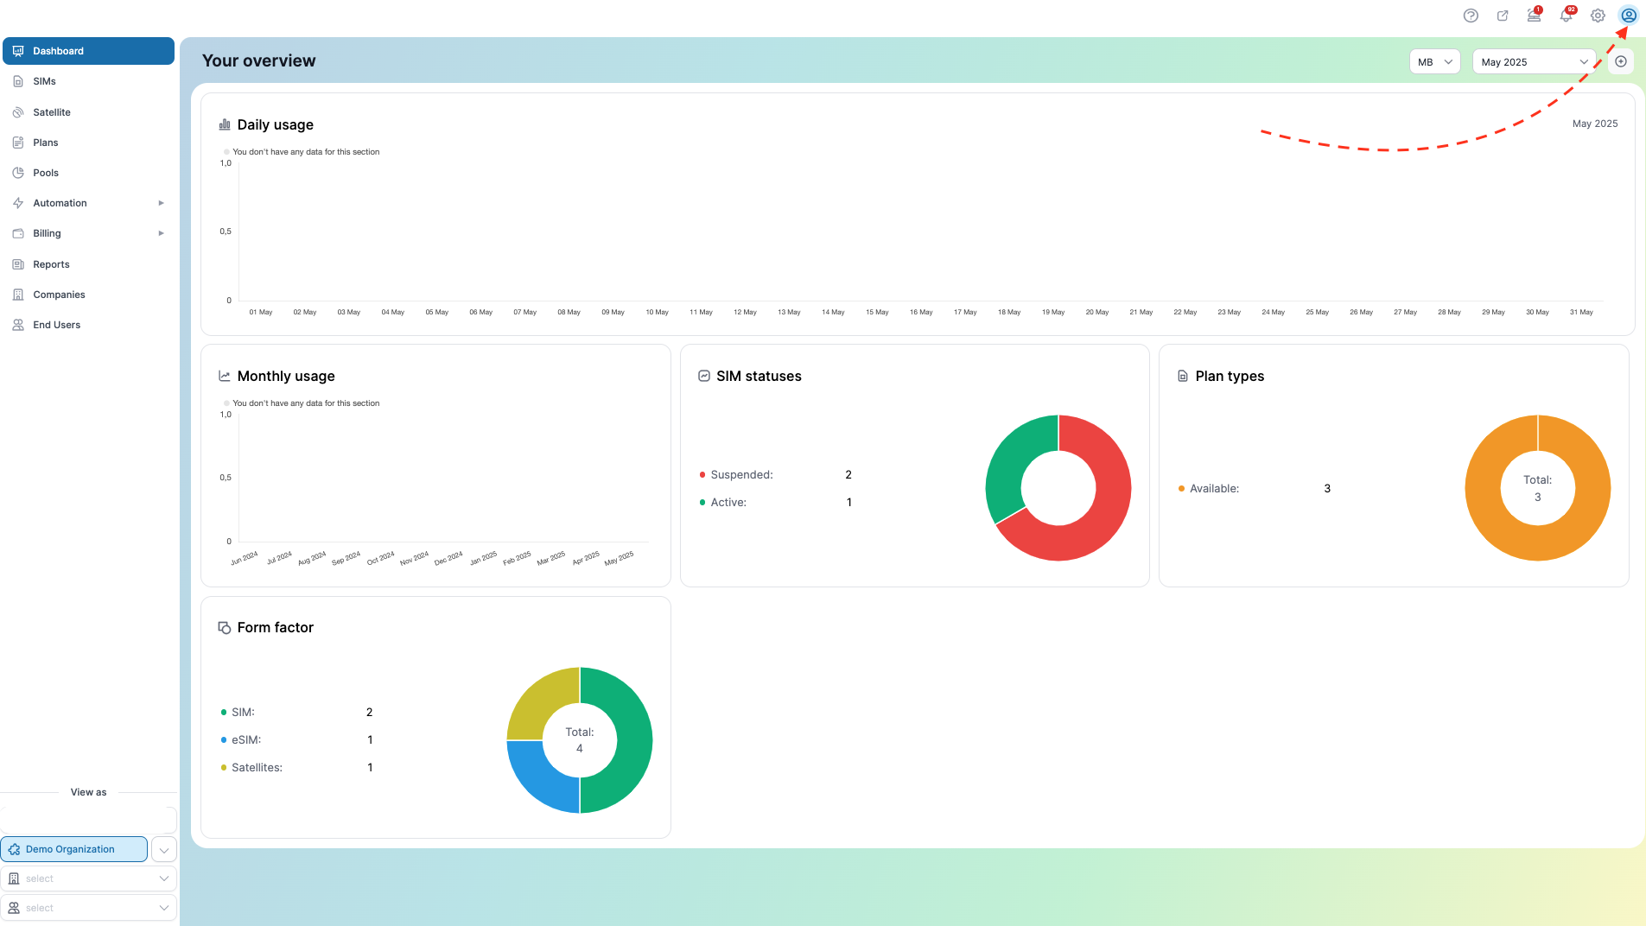1646x926 pixels.
Task: Open the May 2025 month dropdown
Action: 1534,61
